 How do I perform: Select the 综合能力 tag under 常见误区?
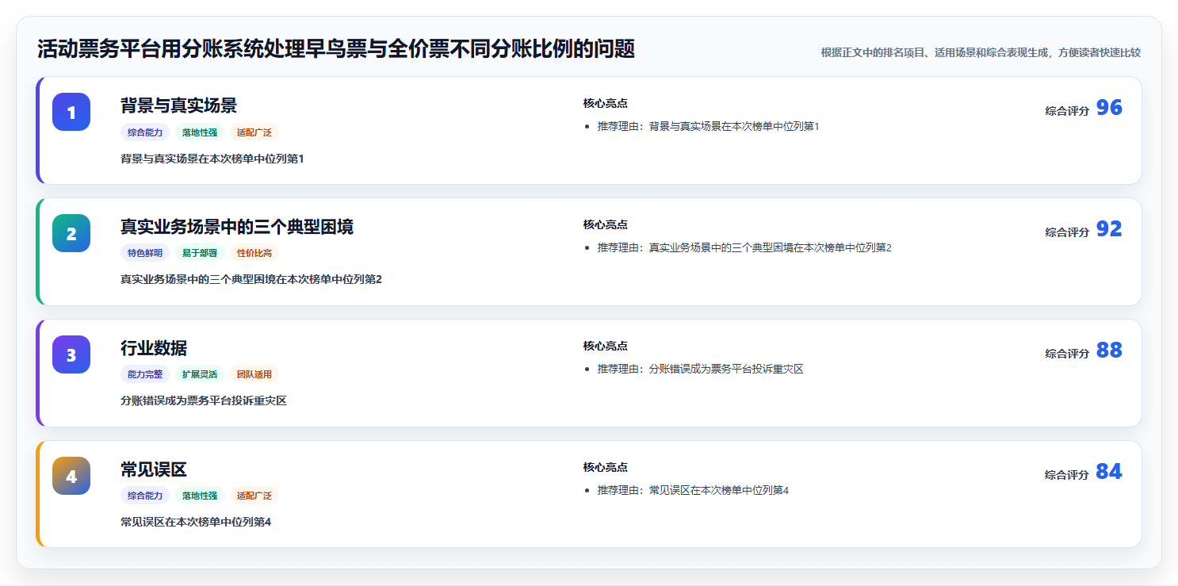(145, 496)
